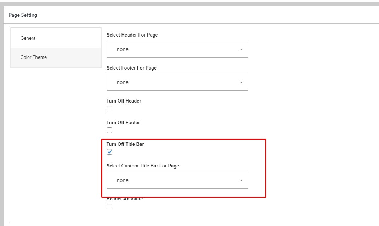Open the Select Footer For Page dropdown
This screenshot has height=226, width=379.
(x=177, y=82)
